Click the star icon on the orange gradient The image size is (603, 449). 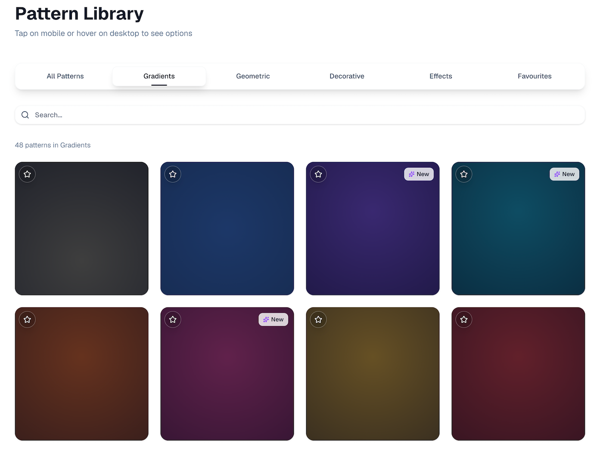coord(27,320)
